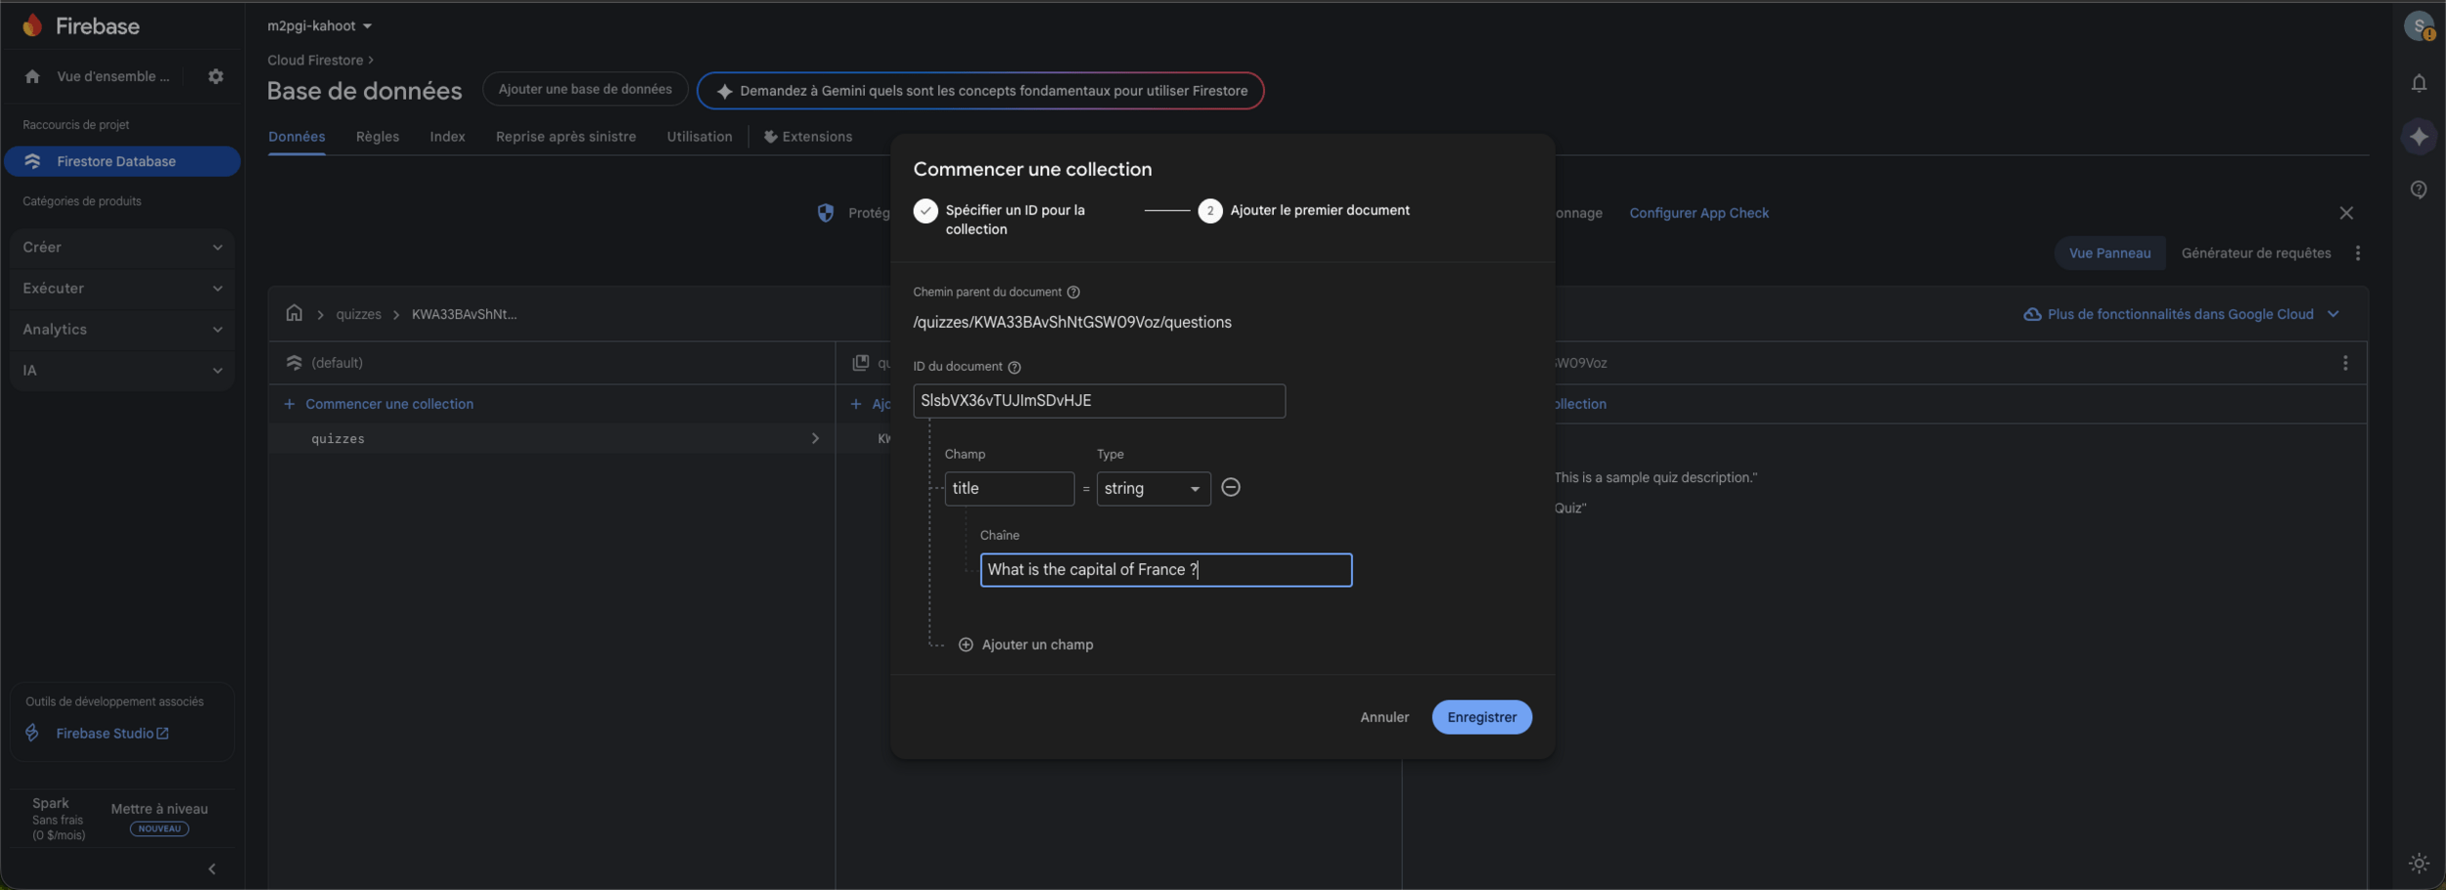Open the Firebase Studio link
This screenshot has height=890, width=2446.
pos(112,734)
